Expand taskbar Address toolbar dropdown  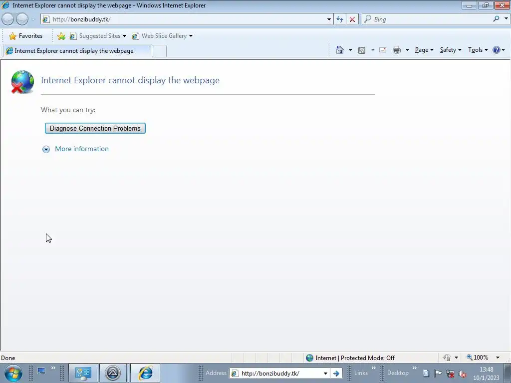point(325,373)
